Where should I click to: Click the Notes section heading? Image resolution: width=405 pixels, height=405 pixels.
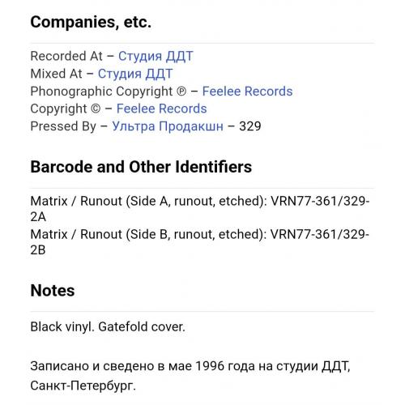(53, 291)
